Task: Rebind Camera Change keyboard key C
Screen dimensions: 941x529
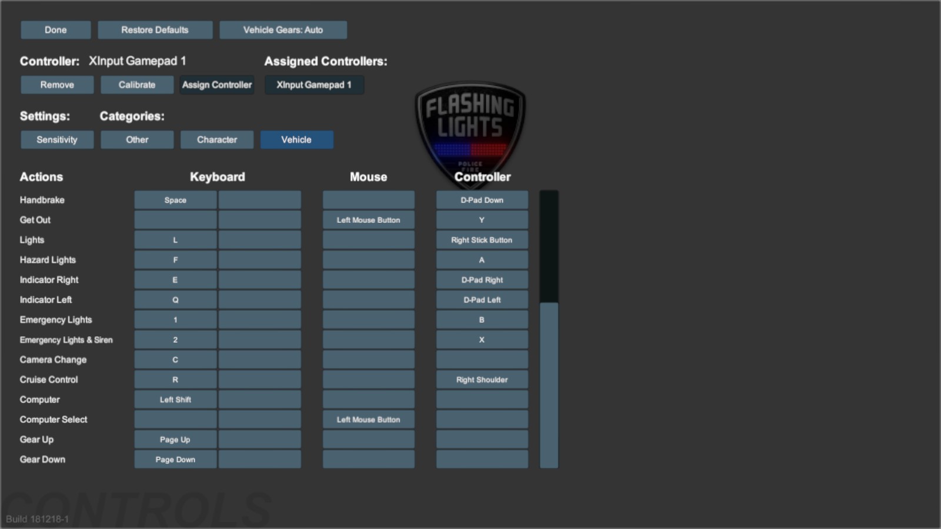Action: [175, 360]
